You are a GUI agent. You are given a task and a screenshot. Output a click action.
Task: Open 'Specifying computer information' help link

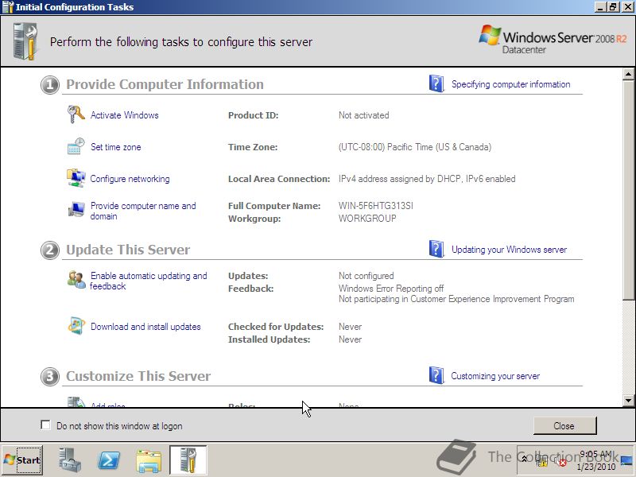[x=510, y=84]
